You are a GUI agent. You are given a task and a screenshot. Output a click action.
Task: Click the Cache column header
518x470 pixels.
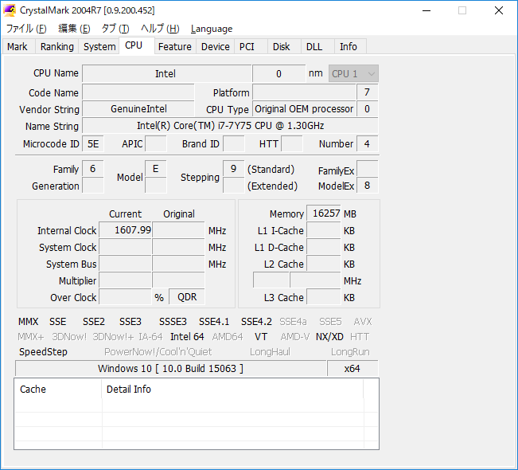coord(58,390)
